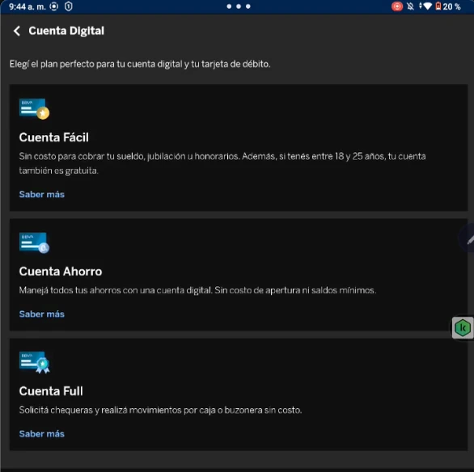The image size is (474, 472).
Task: Tap the Cuenta Ahorro card icon
Action: [x=34, y=242]
